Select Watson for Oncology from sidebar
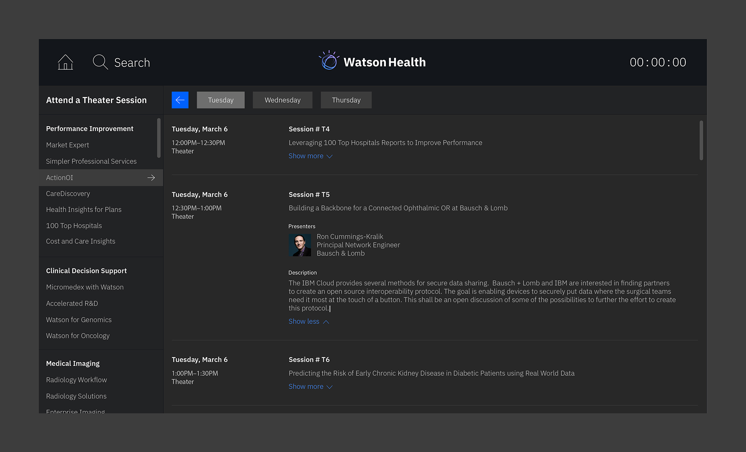746x452 pixels. [77, 336]
